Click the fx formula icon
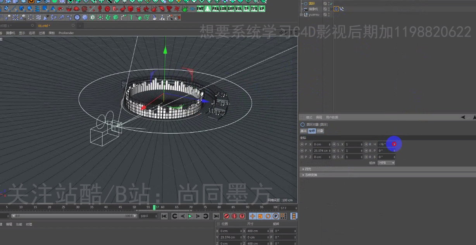 coord(162,17)
